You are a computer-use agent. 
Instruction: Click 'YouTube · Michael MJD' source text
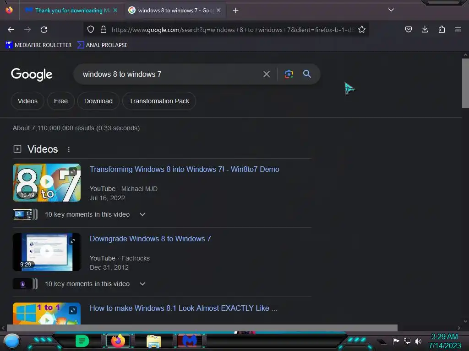coord(124,189)
